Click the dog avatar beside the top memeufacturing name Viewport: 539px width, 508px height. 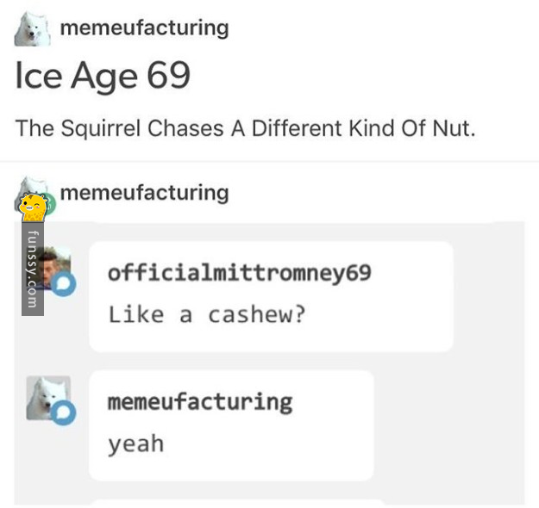coord(32,28)
